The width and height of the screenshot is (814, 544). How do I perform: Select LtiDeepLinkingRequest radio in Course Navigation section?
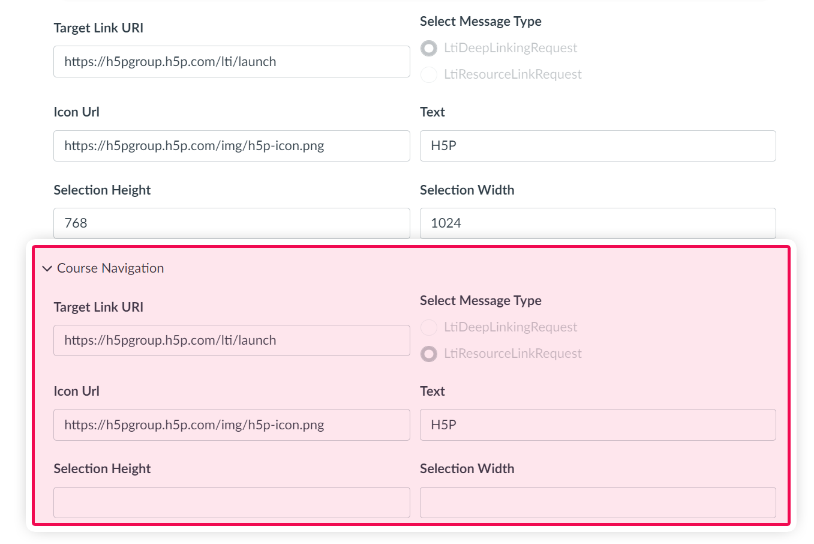(x=429, y=327)
